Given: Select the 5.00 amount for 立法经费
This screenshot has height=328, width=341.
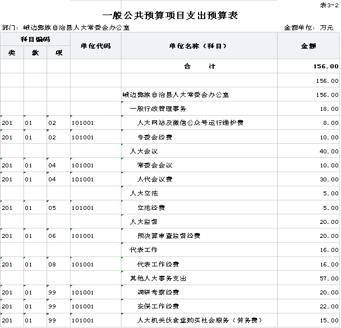Looking at the screenshot, I should pyautogui.click(x=330, y=208).
